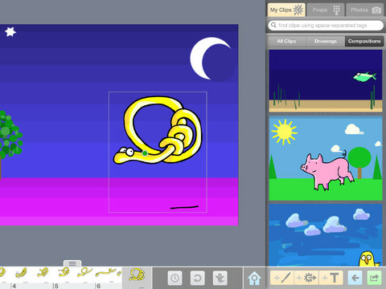Screen dimensions: 386x289
Task: Select the Compositions filter
Action: click(364, 41)
